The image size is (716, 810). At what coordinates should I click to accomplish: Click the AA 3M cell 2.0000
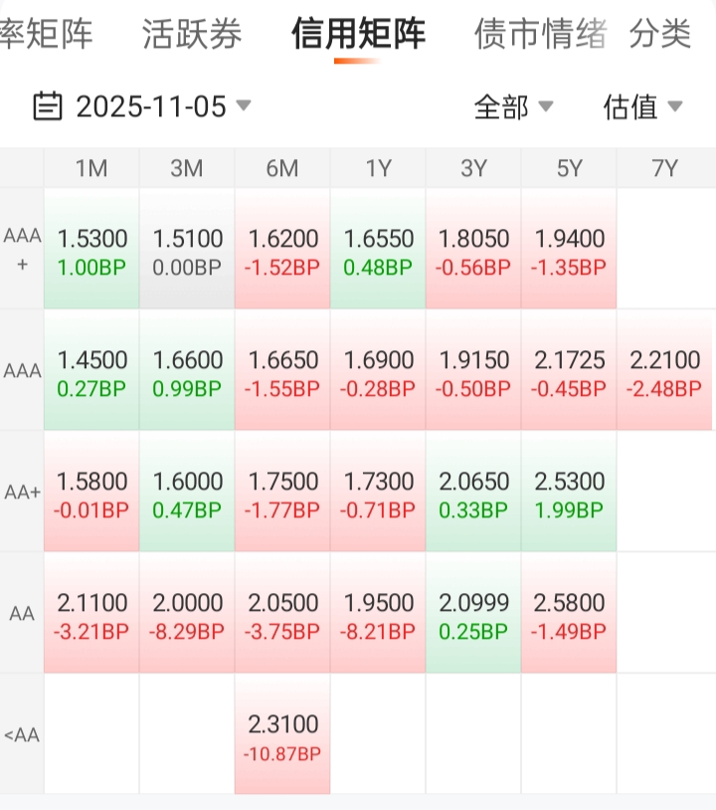coord(187,613)
